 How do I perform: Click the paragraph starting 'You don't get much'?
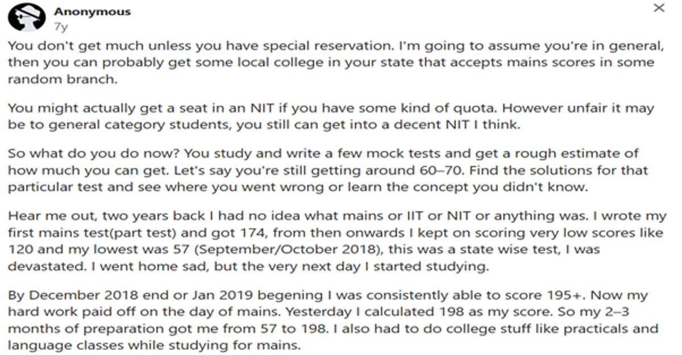[335, 63]
